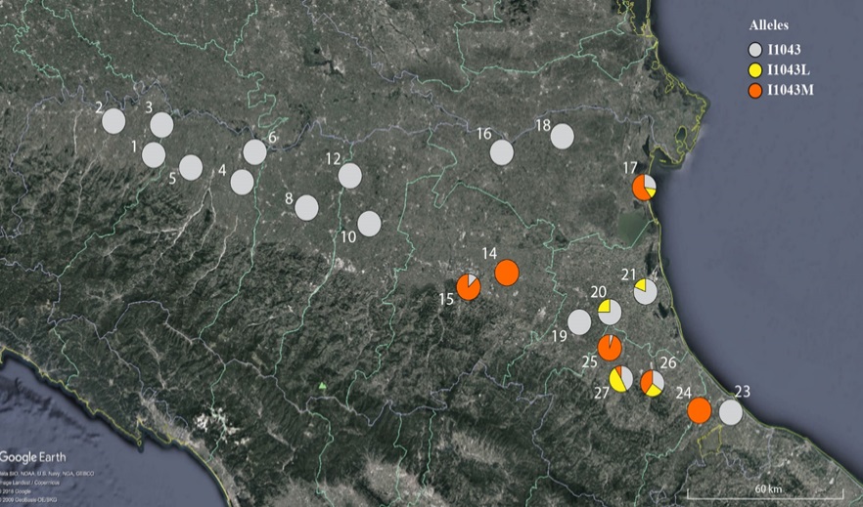The image size is (863, 507).
Task: Select the orange pie marker labeled 15
Action: [x=469, y=288]
